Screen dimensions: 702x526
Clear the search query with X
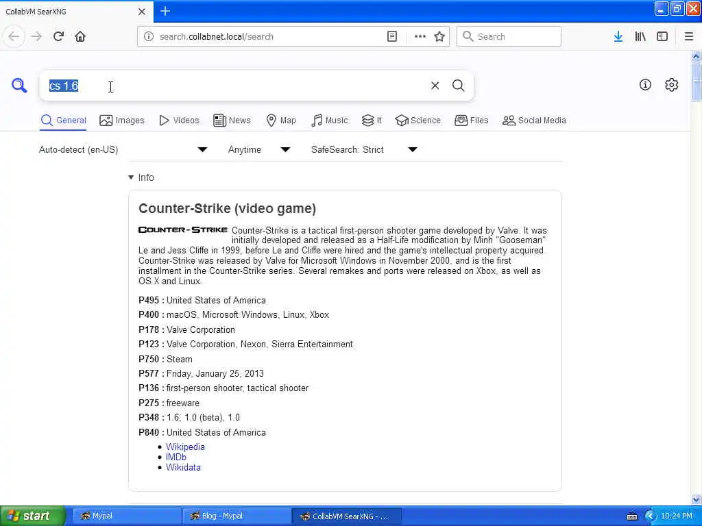tap(435, 86)
